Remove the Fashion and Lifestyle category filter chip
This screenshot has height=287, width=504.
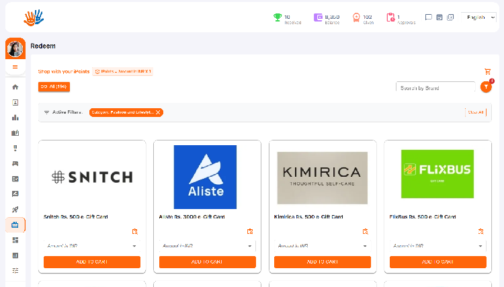tap(158, 112)
